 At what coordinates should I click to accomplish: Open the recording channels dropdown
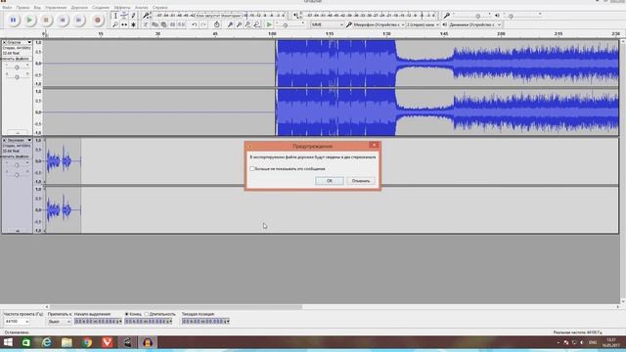[x=424, y=24]
